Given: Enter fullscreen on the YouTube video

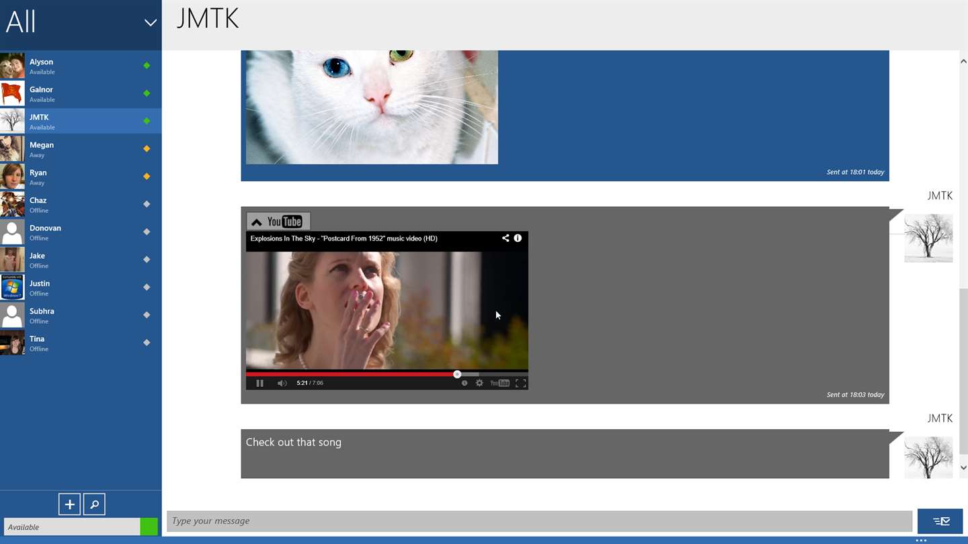Looking at the screenshot, I should 520,383.
